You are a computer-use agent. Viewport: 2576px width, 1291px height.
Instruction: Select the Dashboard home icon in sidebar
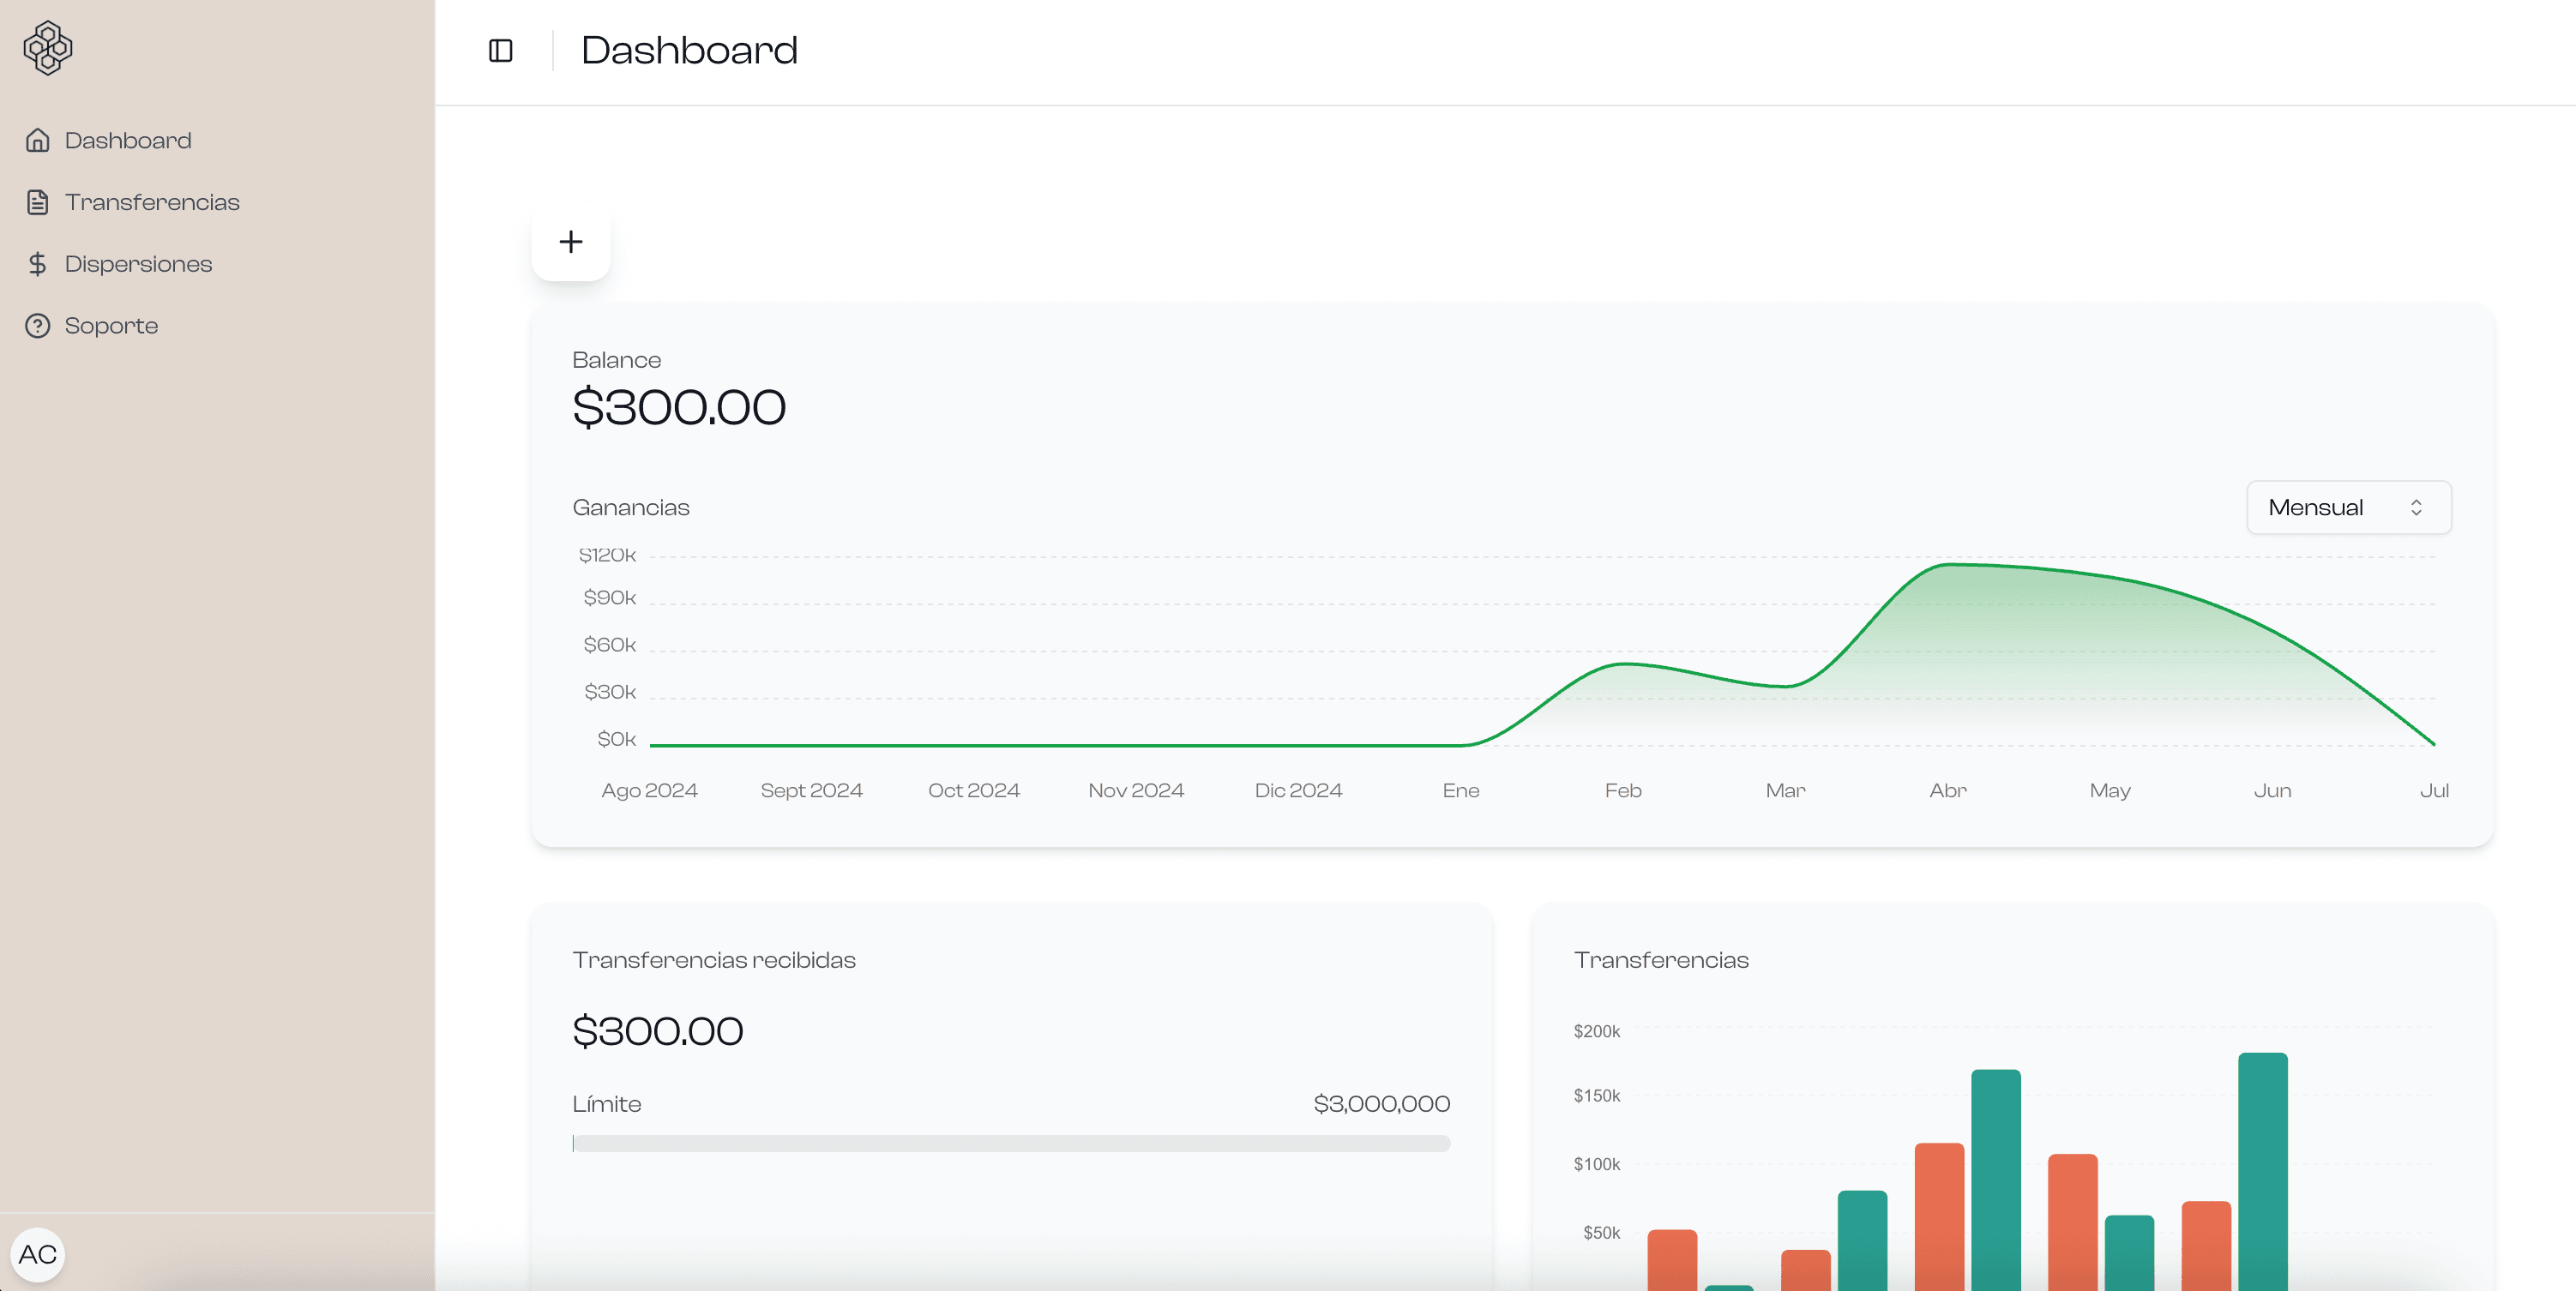(37, 139)
